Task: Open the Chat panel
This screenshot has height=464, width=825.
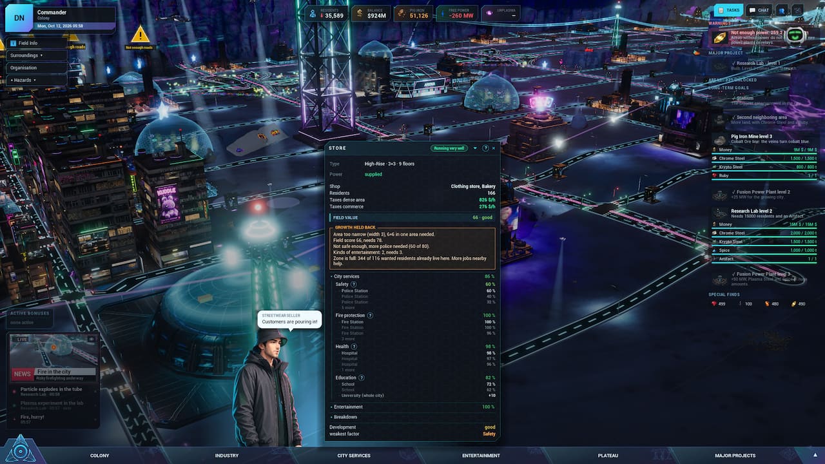Action: coord(759,10)
